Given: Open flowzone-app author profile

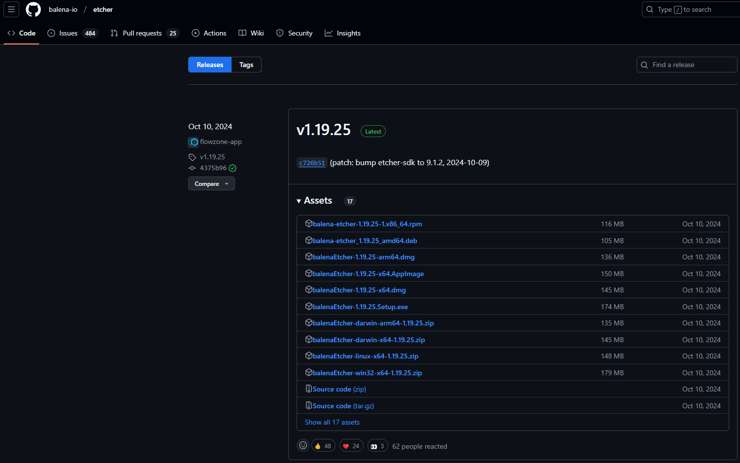Looking at the screenshot, I should (x=221, y=142).
